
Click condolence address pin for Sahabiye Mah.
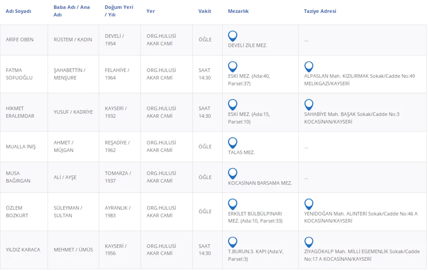point(309,105)
